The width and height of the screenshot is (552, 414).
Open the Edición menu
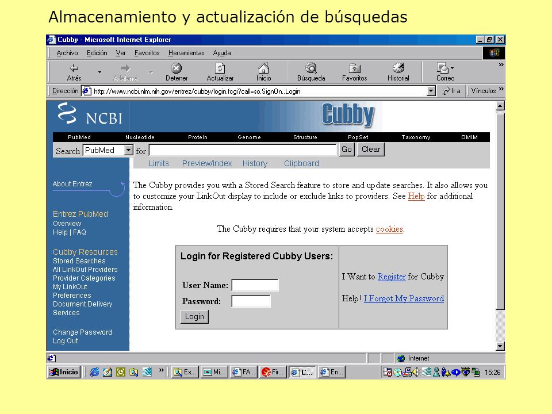pos(97,53)
